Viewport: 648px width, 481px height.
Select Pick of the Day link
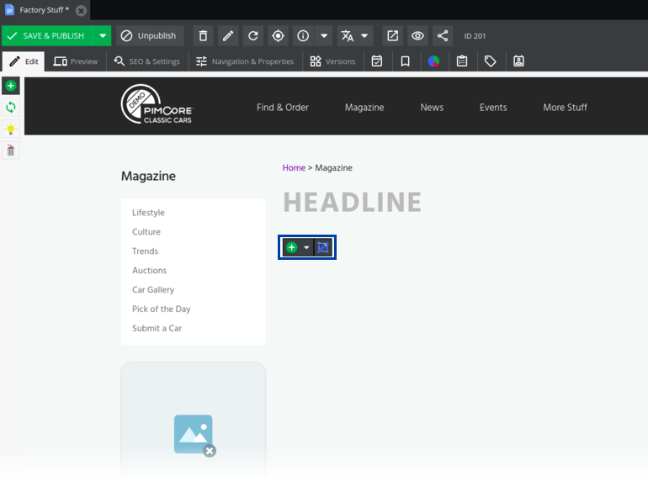point(162,309)
